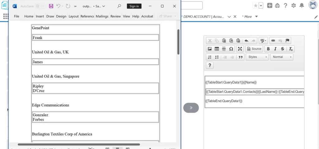Switch to the Insert ribbon tab
The image size is (319, 149).
click(40, 16)
